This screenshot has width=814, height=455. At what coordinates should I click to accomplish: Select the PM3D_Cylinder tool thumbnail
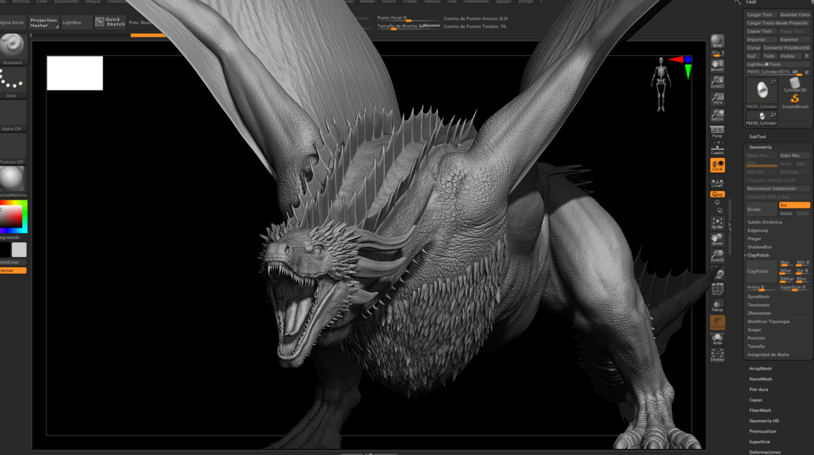coord(761,92)
